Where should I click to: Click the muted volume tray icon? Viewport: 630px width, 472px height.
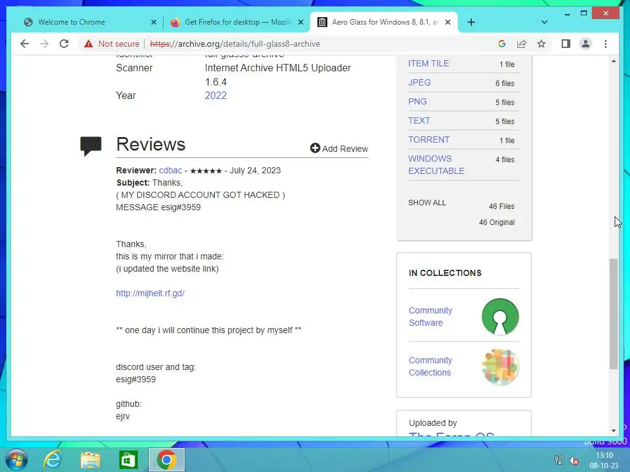pos(574,460)
